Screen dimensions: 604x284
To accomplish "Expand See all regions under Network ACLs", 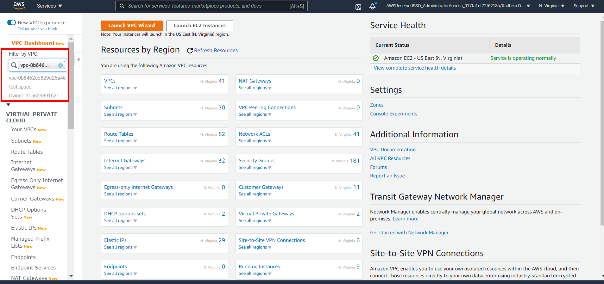I will pyautogui.click(x=255, y=141).
